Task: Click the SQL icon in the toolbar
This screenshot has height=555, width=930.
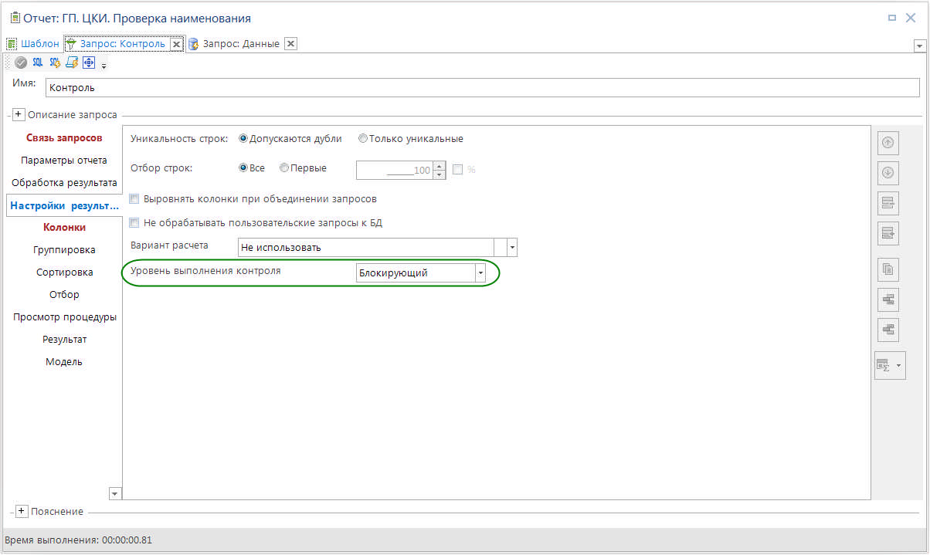Action: pos(38,63)
